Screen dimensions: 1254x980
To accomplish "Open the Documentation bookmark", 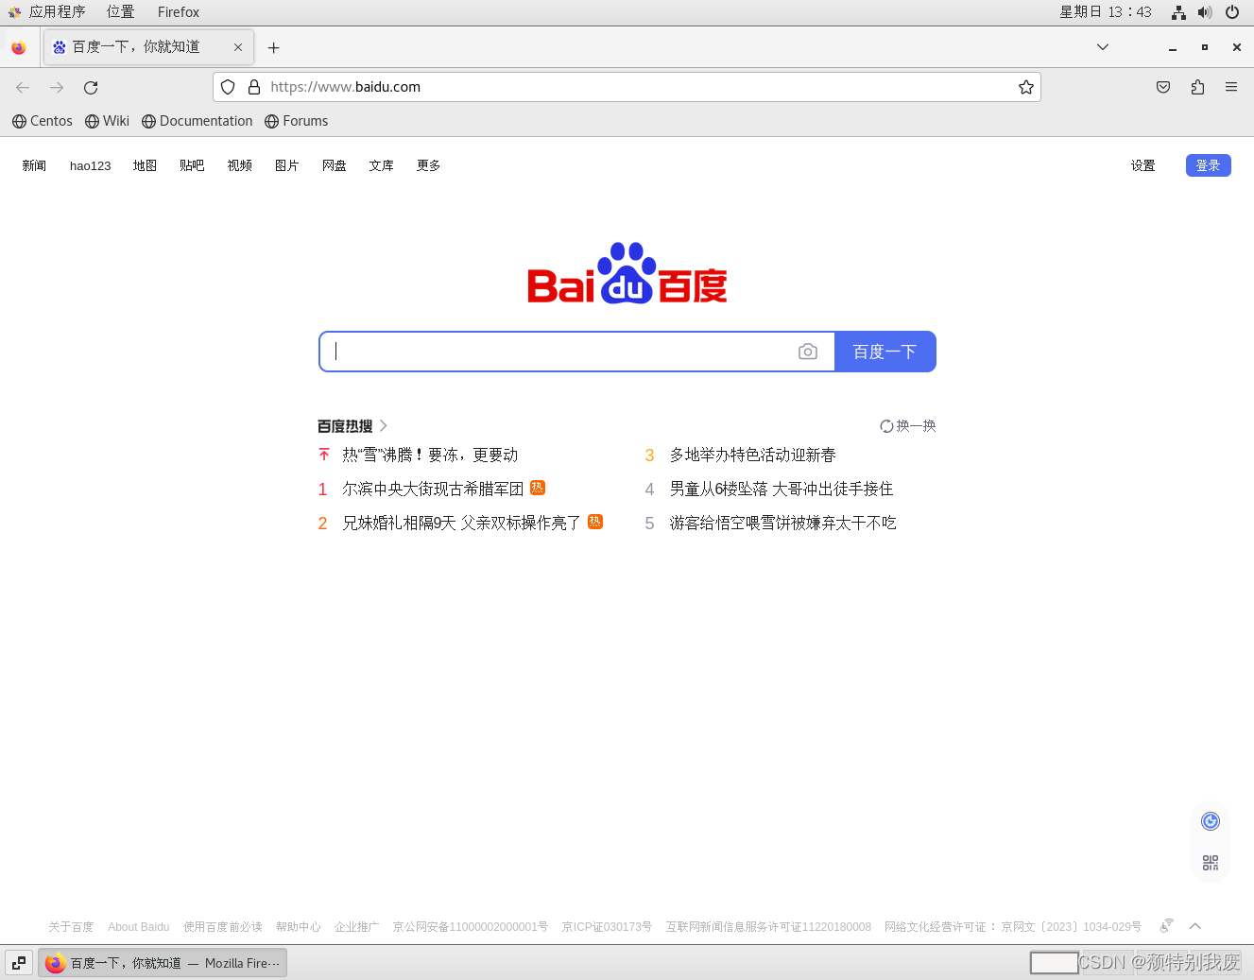I will 198,121.
